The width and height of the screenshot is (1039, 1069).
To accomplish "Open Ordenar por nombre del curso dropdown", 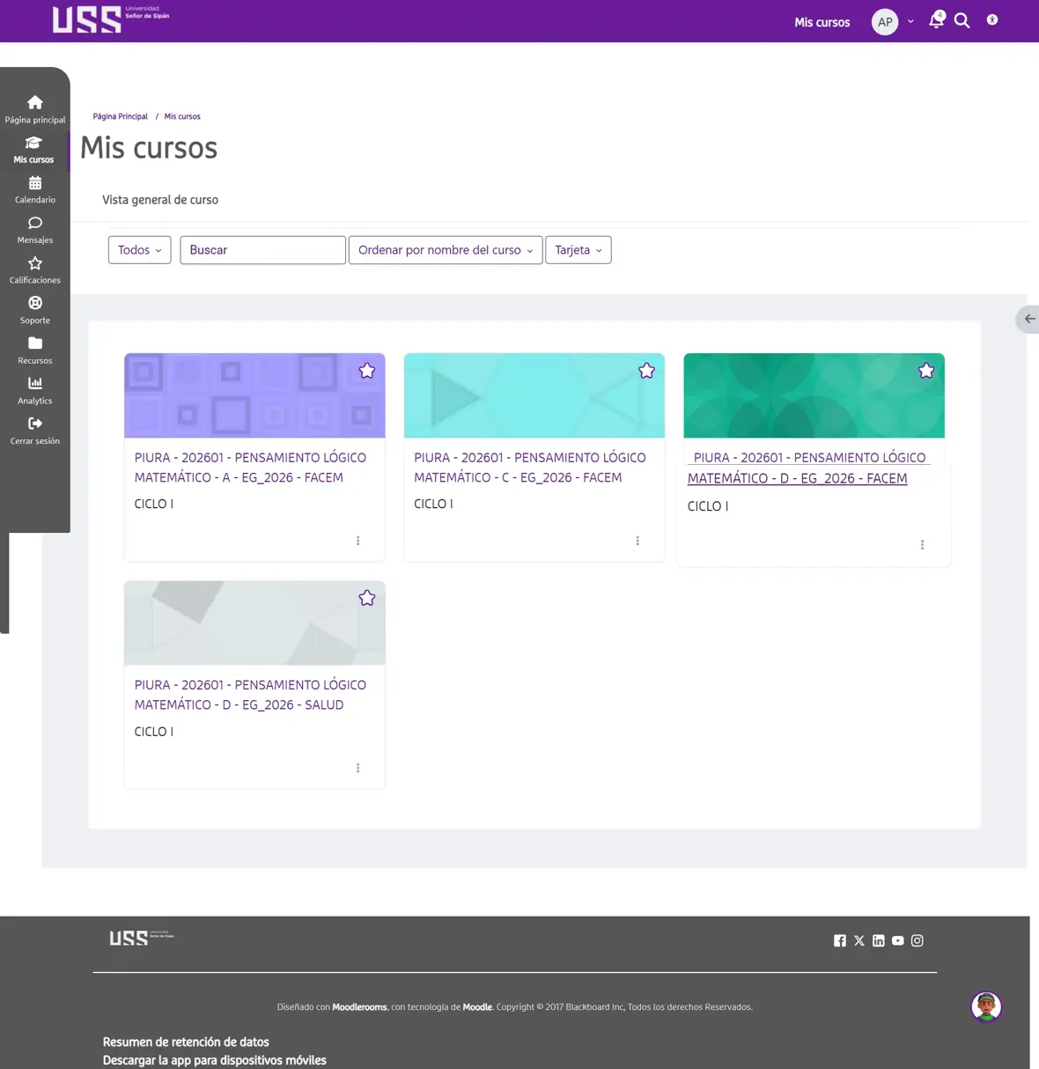I will [445, 250].
